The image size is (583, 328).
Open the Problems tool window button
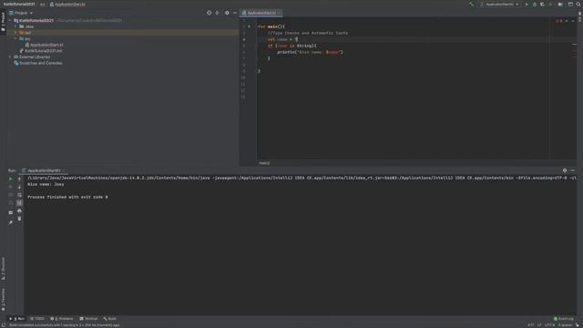tap(62, 319)
